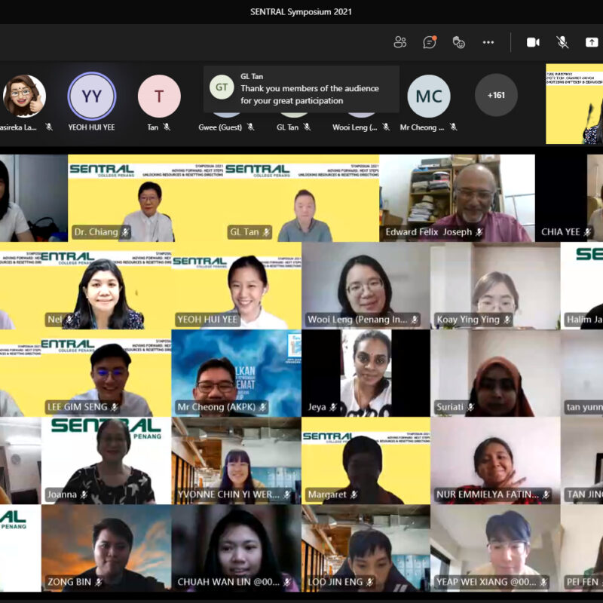Image resolution: width=603 pixels, height=603 pixels.
Task: Select Edward Felix Joseph's video tile
Action: pyautogui.click(x=457, y=198)
